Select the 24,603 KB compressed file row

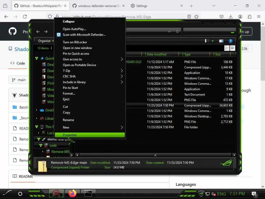pyautogui.click(x=179, y=105)
